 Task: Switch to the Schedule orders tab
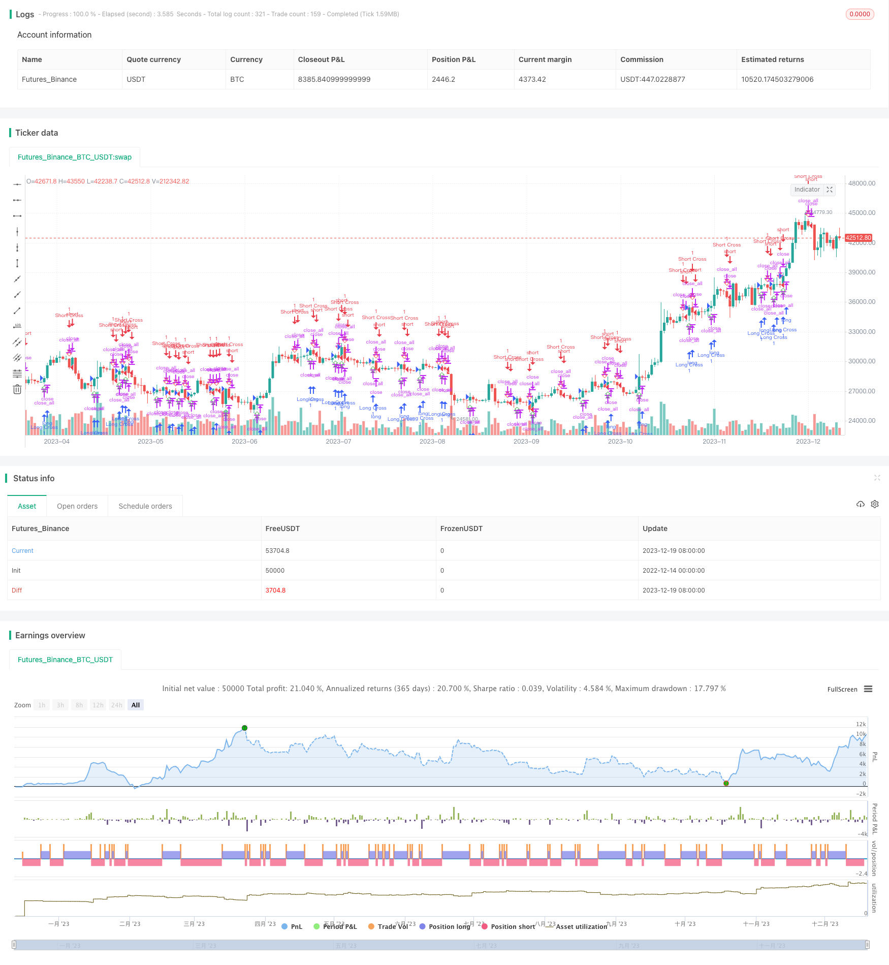click(145, 506)
